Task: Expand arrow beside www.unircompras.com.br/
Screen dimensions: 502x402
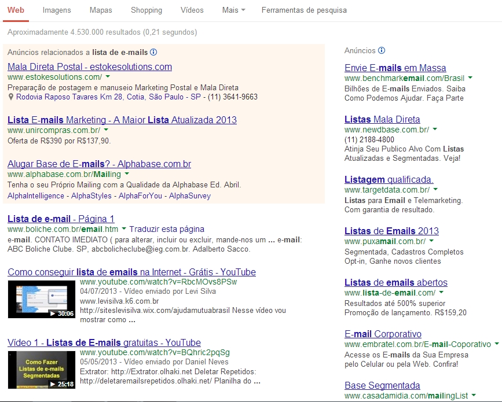Action: pos(106,130)
